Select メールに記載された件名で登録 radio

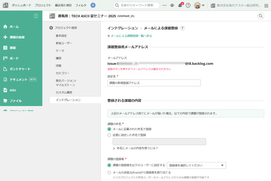[x=109, y=129]
